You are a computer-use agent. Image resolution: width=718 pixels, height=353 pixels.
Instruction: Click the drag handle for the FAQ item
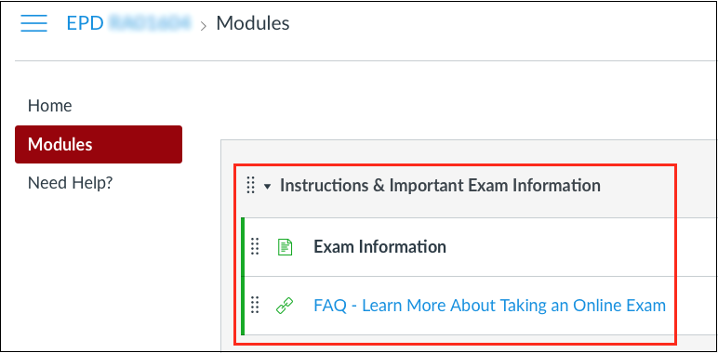pos(255,305)
